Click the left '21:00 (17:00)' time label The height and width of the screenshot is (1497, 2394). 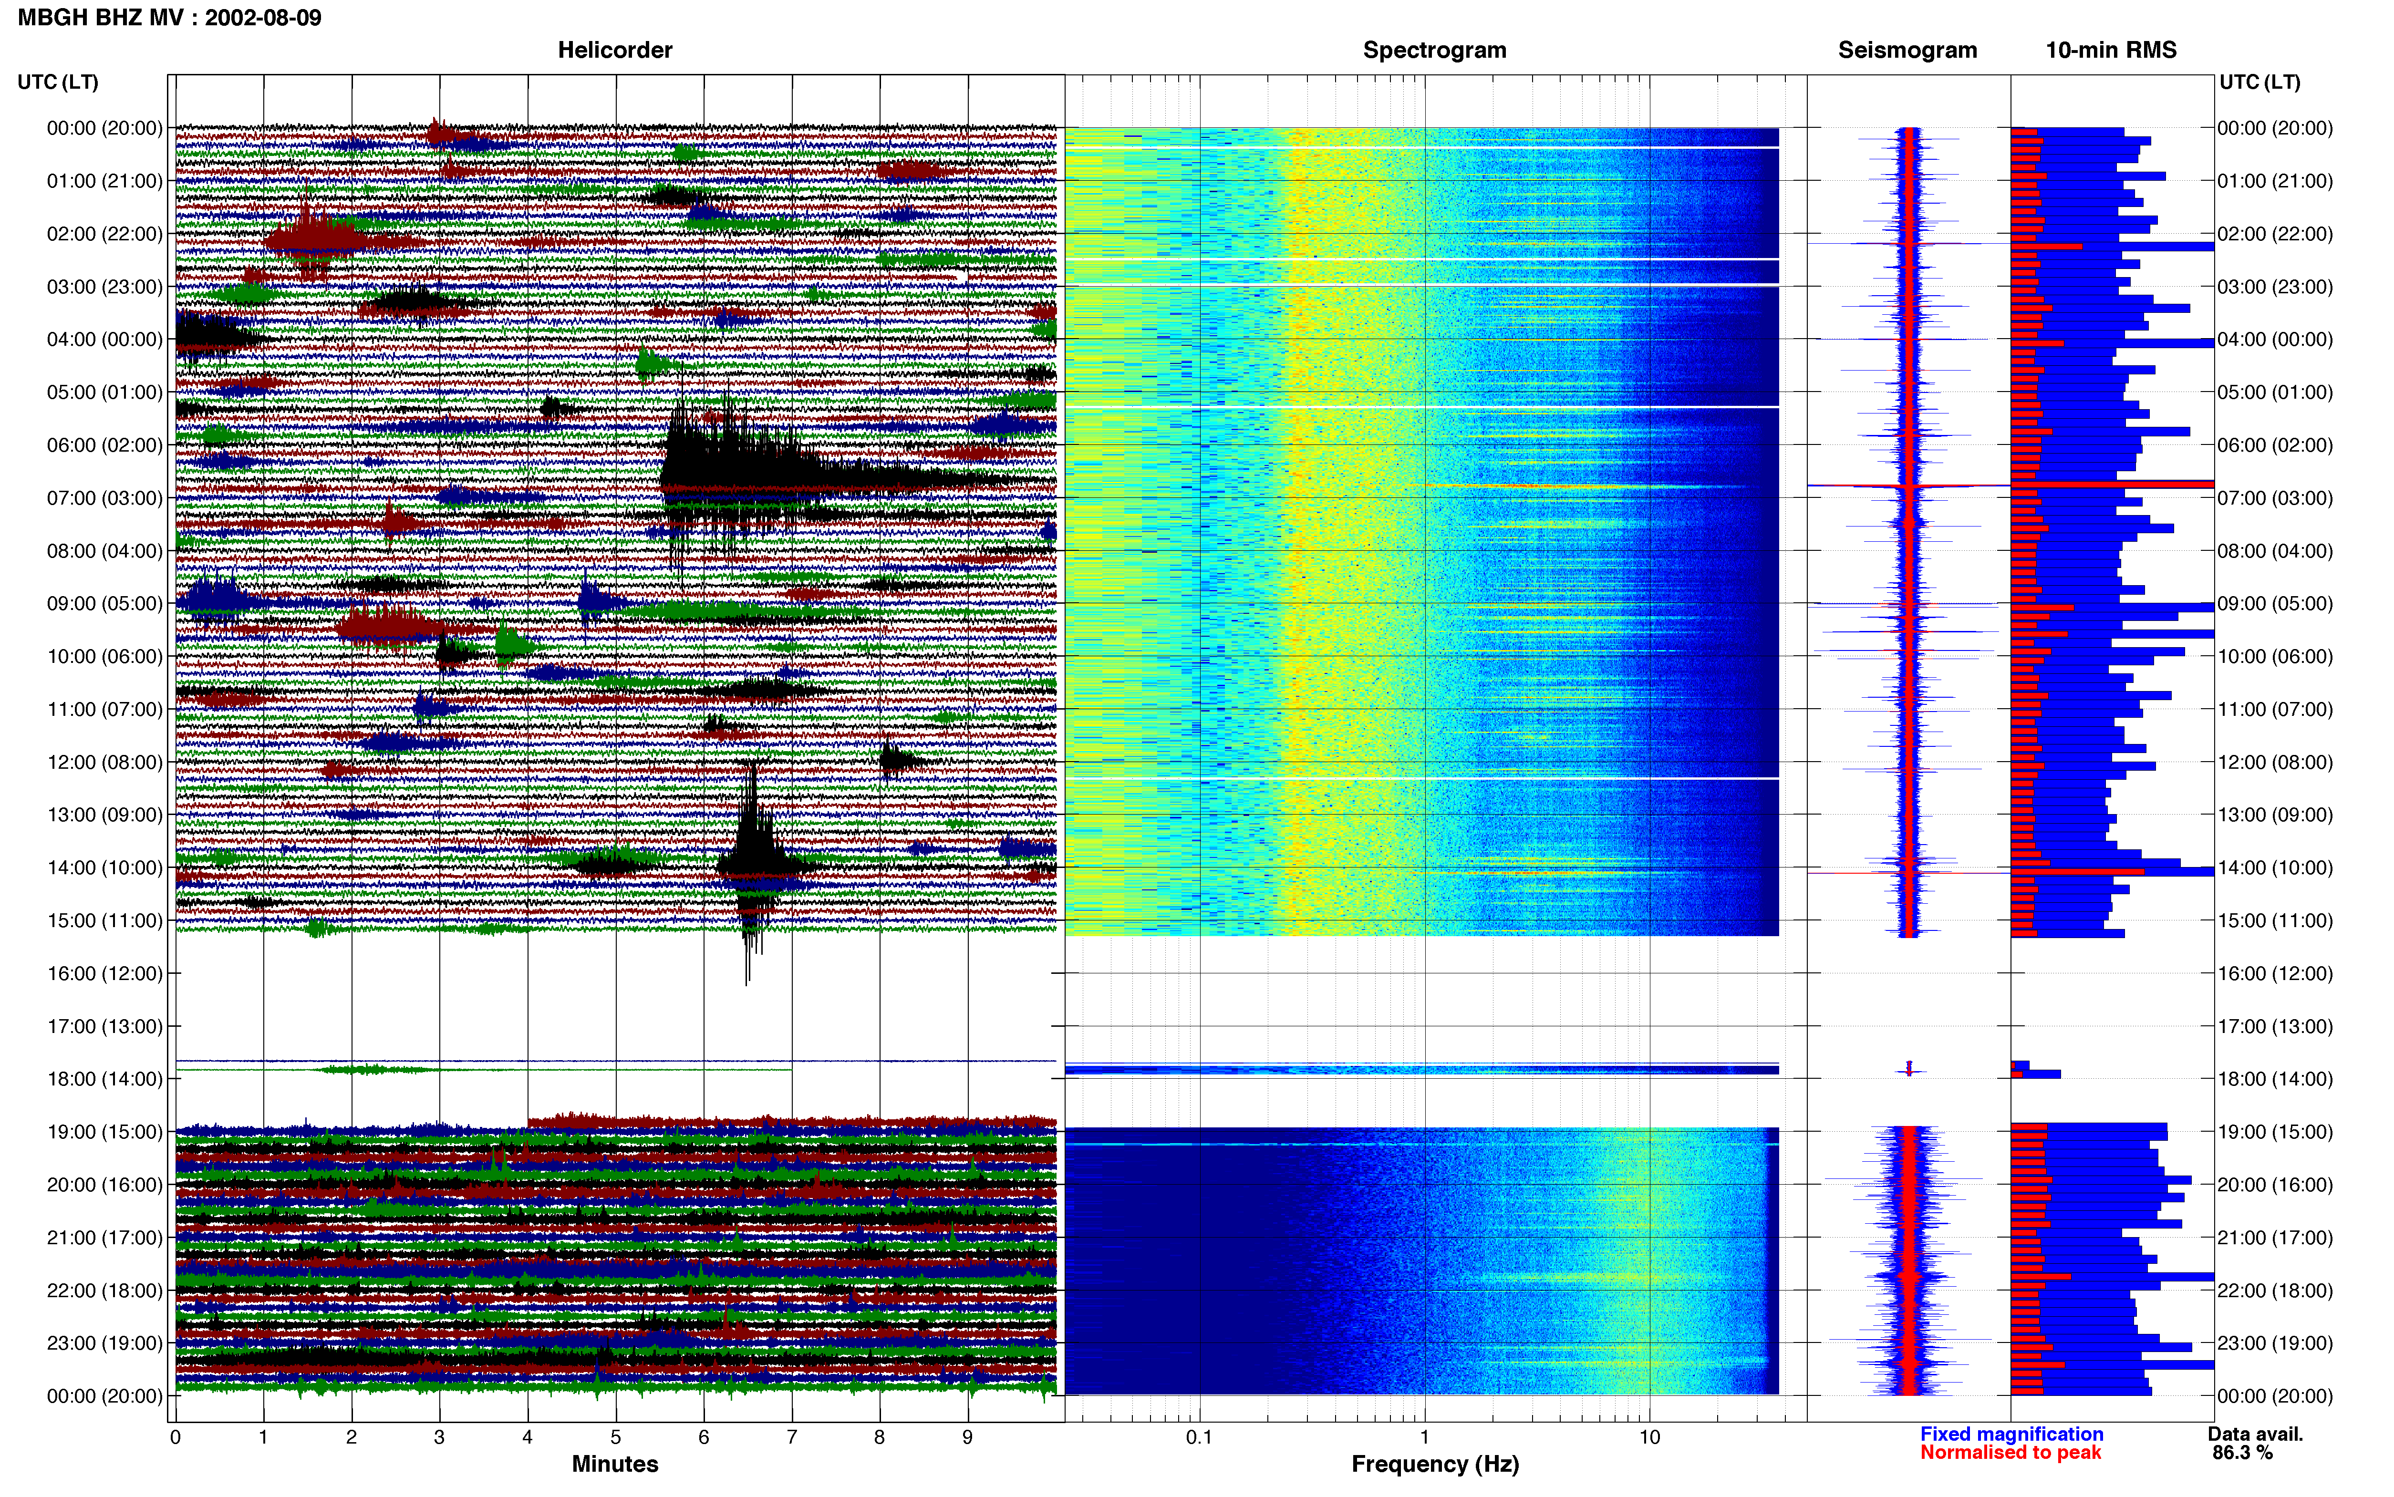pyautogui.click(x=105, y=1237)
